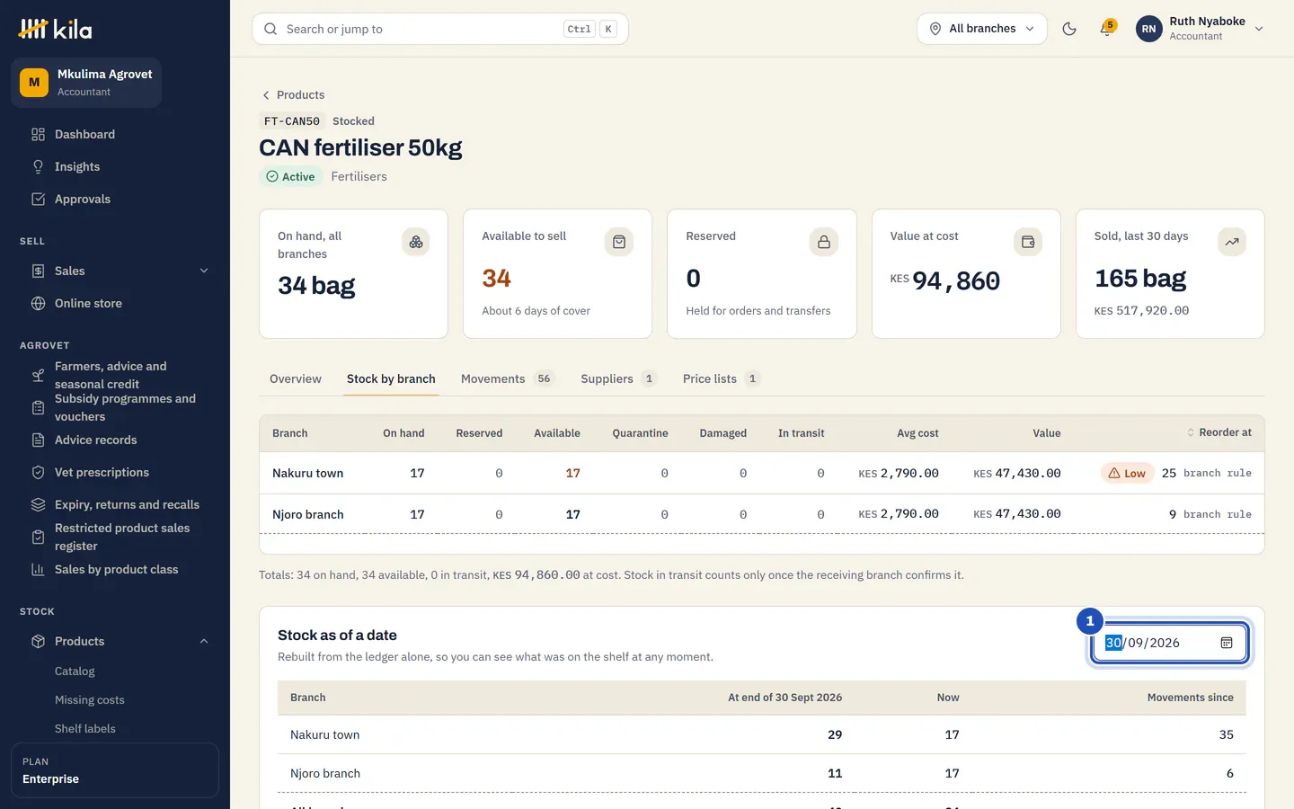Click the Sold last 30 days trend icon
This screenshot has height=809, width=1294.
point(1232,242)
